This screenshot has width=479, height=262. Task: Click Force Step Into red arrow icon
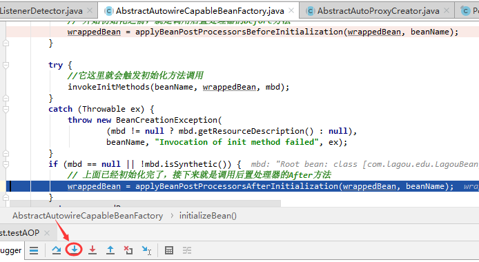[92, 250]
